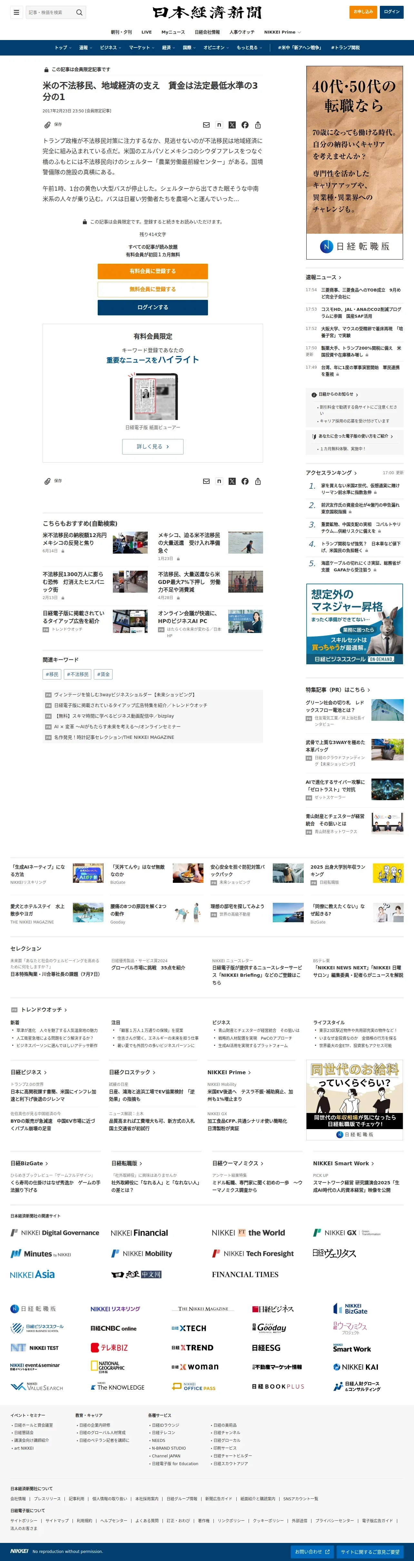This screenshot has width=414, height=1561.
Task: Open the アクセスランキング heading
Action: [331, 473]
